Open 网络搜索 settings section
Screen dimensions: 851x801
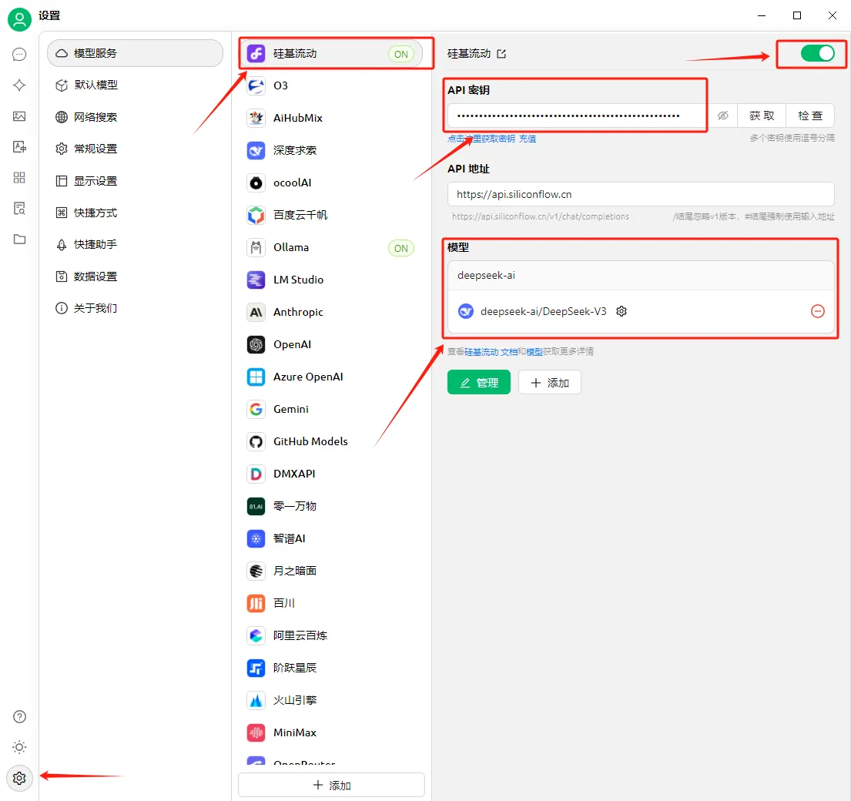135,117
